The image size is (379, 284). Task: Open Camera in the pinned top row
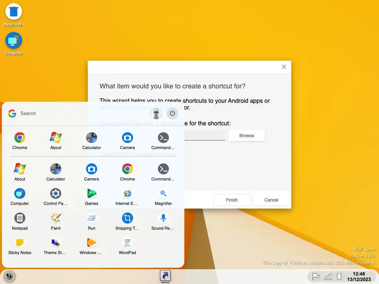coord(127,141)
